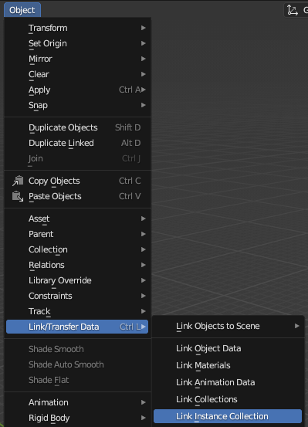The height and width of the screenshot is (427, 308).
Task: Open the Clear submenu
Action: (77, 74)
